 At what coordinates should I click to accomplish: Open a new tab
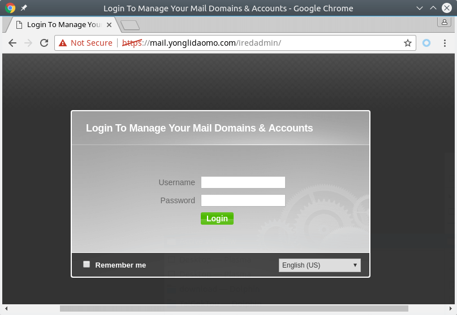click(130, 25)
